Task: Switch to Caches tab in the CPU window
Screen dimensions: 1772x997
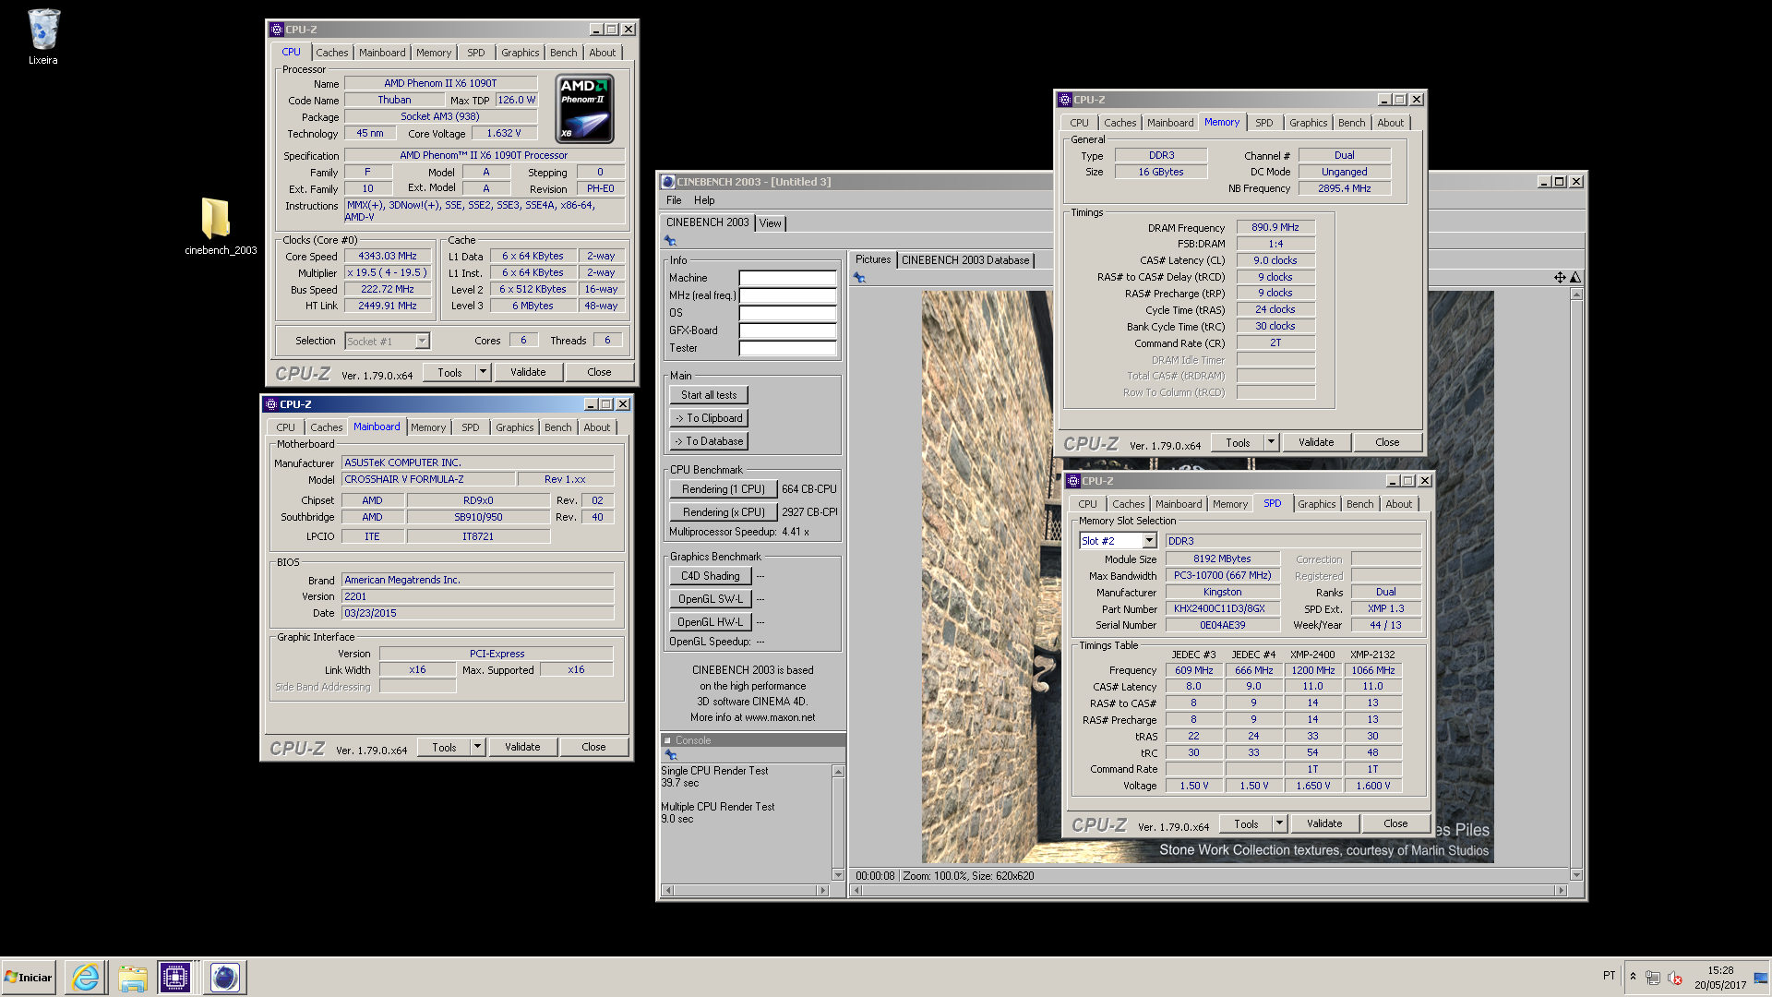Action: (332, 53)
